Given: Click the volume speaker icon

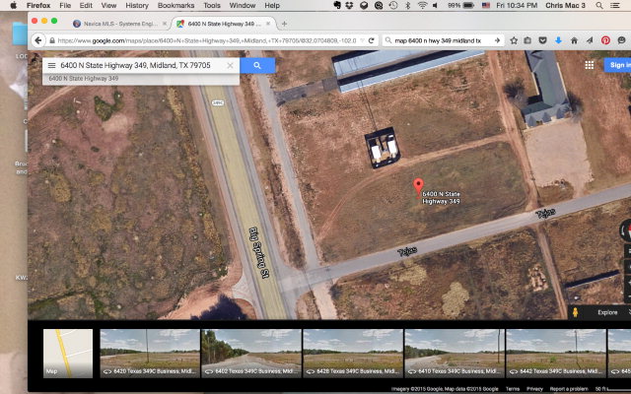Looking at the screenshot, I should tap(436, 5).
